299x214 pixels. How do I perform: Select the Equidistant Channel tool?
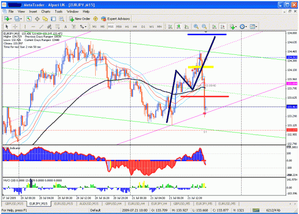[x=49, y=27]
